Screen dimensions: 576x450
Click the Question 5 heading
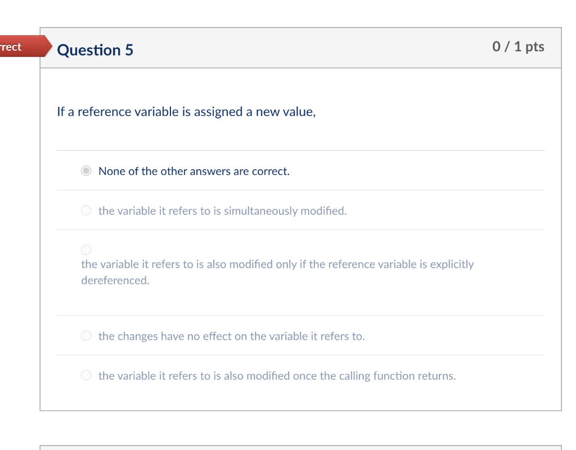[x=96, y=50]
